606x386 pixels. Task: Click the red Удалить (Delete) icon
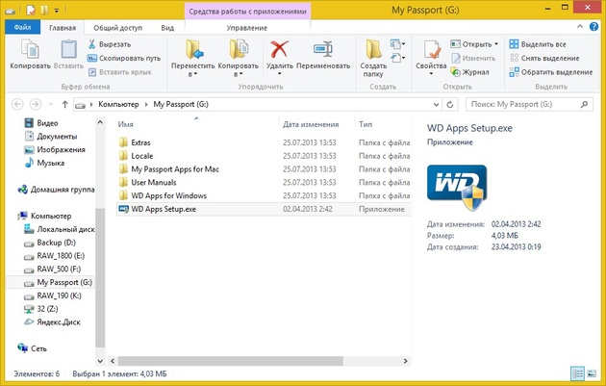coord(279,49)
